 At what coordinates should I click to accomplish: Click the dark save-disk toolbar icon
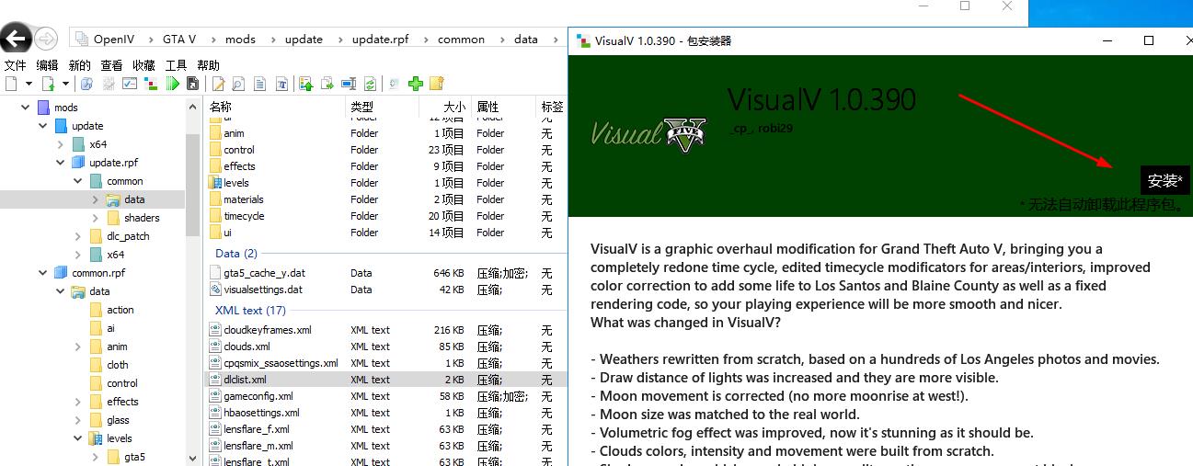pos(193,84)
